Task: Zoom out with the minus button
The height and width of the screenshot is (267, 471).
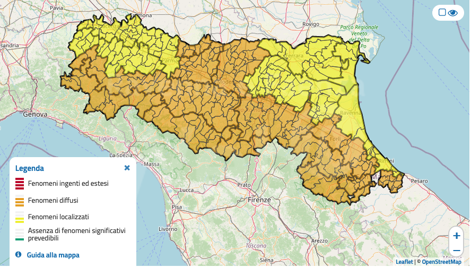Action: (x=456, y=250)
